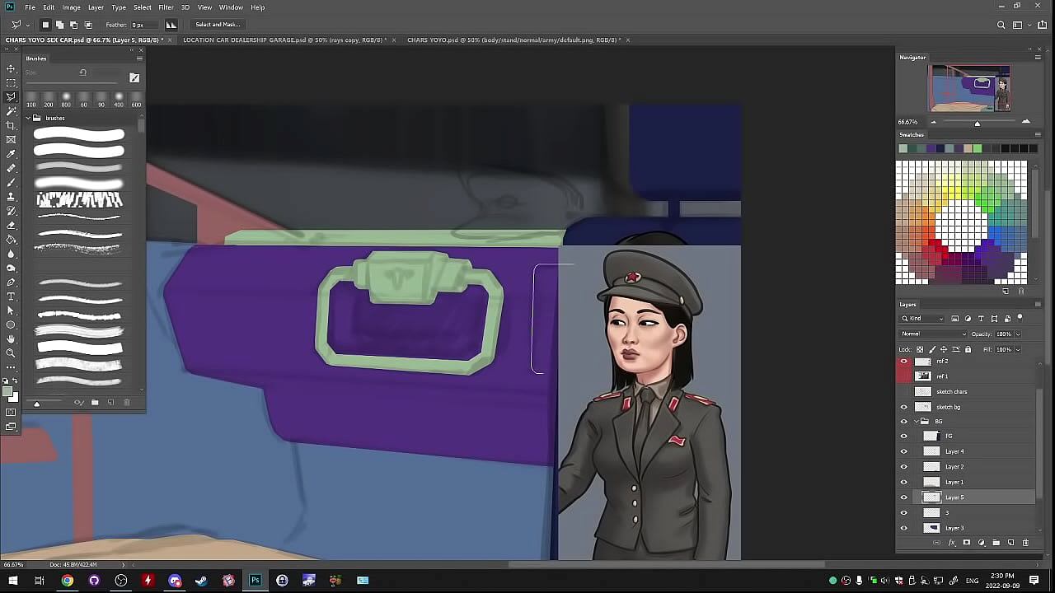
Task: Pick the Eyedropper tool
Action: point(11,154)
